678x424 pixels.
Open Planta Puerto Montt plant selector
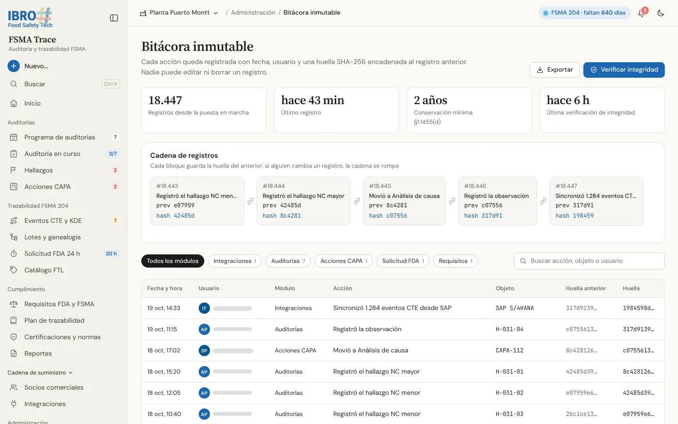[x=179, y=13]
